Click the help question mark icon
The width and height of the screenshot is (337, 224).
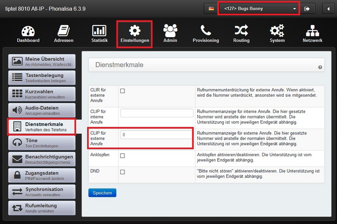(320, 67)
